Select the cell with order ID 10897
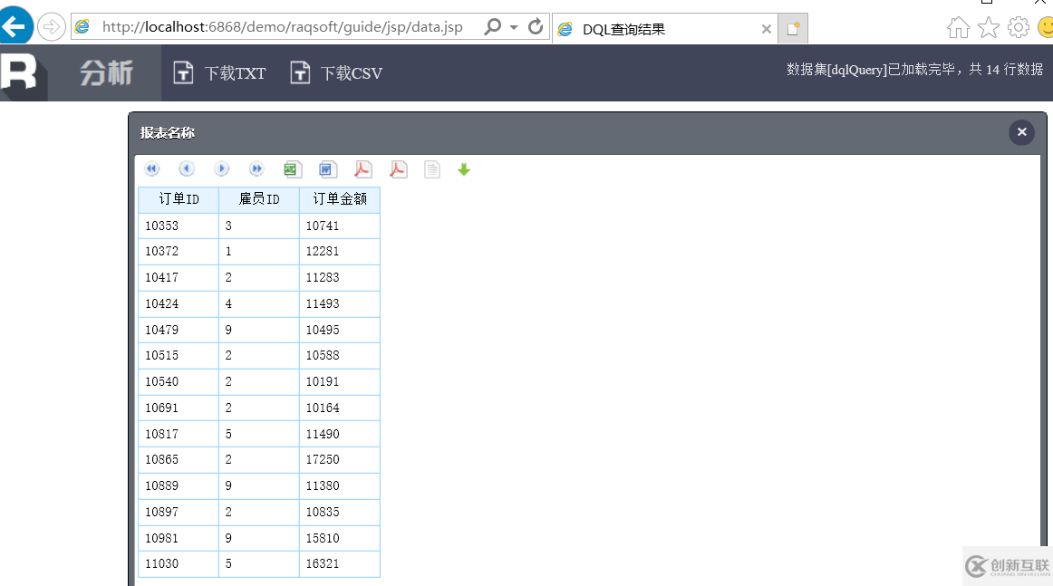Screen dimensions: 1053x586 click(x=179, y=512)
